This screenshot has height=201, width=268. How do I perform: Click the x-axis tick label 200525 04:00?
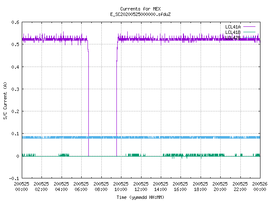(61, 186)
